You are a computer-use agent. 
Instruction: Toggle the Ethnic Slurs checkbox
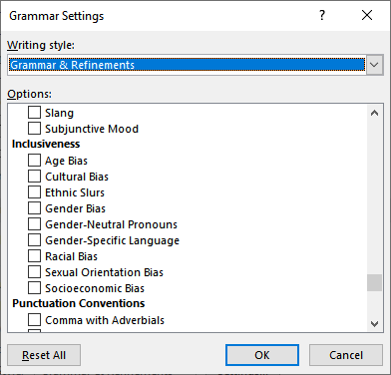[x=34, y=192]
